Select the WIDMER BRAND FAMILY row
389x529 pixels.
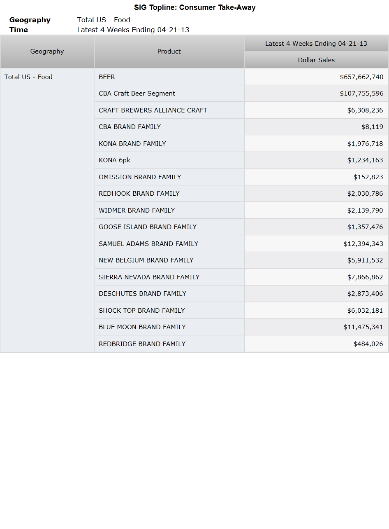(x=169, y=211)
